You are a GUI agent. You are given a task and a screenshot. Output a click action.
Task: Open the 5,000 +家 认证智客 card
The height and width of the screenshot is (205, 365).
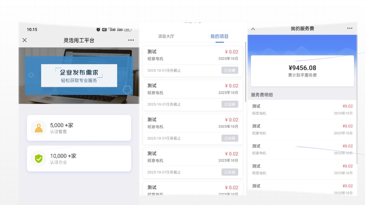(x=79, y=128)
